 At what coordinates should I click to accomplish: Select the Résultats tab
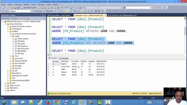[53, 58]
